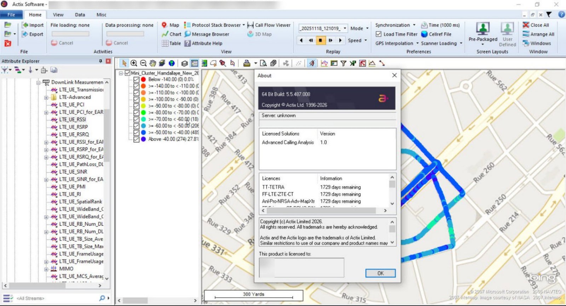The width and height of the screenshot is (566, 306).
Task: Open a new Table view
Action: (x=171, y=43)
